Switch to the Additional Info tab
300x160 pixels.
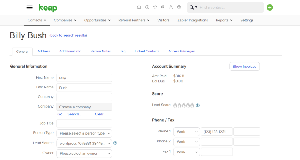[x=70, y=51]
